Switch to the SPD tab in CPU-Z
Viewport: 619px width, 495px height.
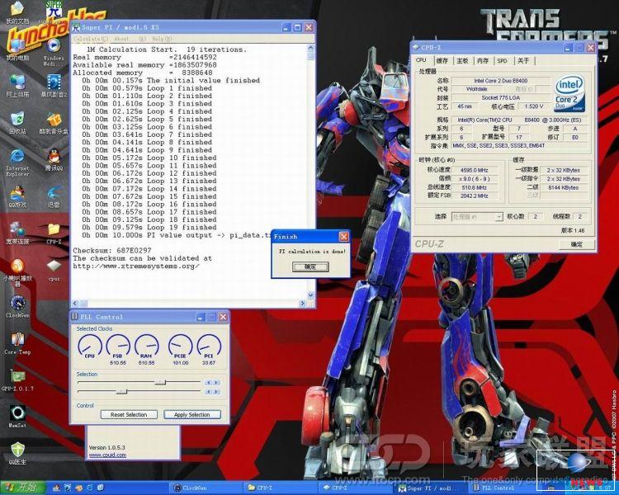click(x=502, y=61)
